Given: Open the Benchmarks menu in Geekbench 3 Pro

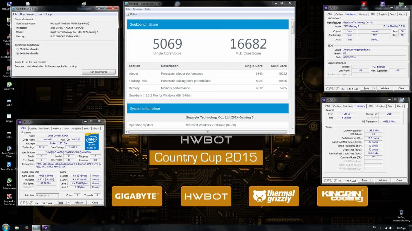Looking at the screenshot, I should tap(27, 14).
